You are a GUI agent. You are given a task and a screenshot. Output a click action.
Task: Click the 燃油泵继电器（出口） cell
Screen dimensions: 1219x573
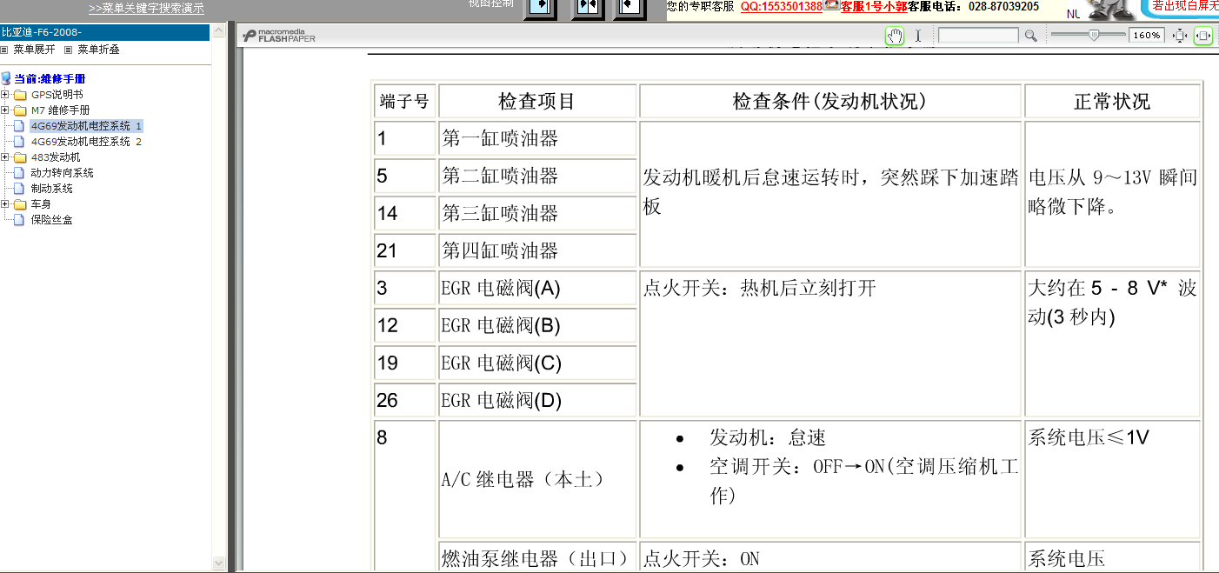pos(537,557)
